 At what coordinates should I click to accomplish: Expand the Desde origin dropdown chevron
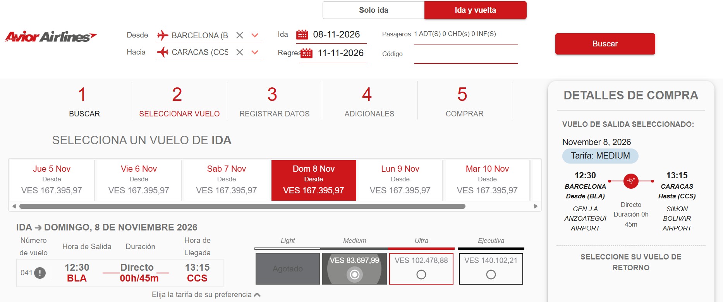pyautogui.click(x=255, y=35)
